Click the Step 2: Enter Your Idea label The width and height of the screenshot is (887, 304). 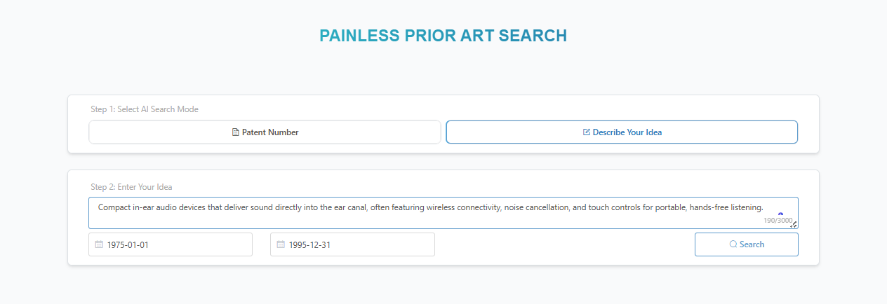pos(131,187)
